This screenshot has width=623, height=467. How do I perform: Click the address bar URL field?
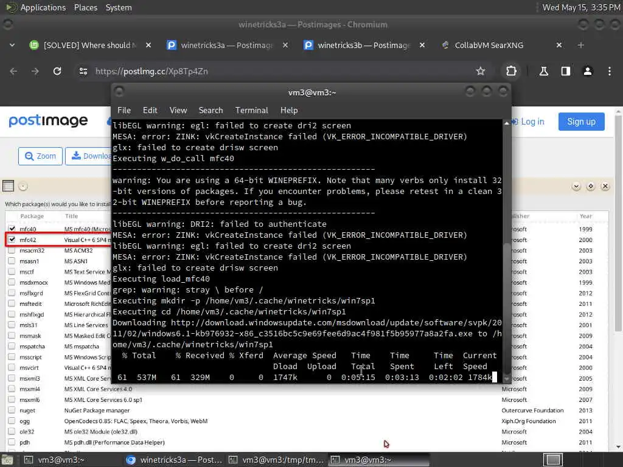point(278,71)
